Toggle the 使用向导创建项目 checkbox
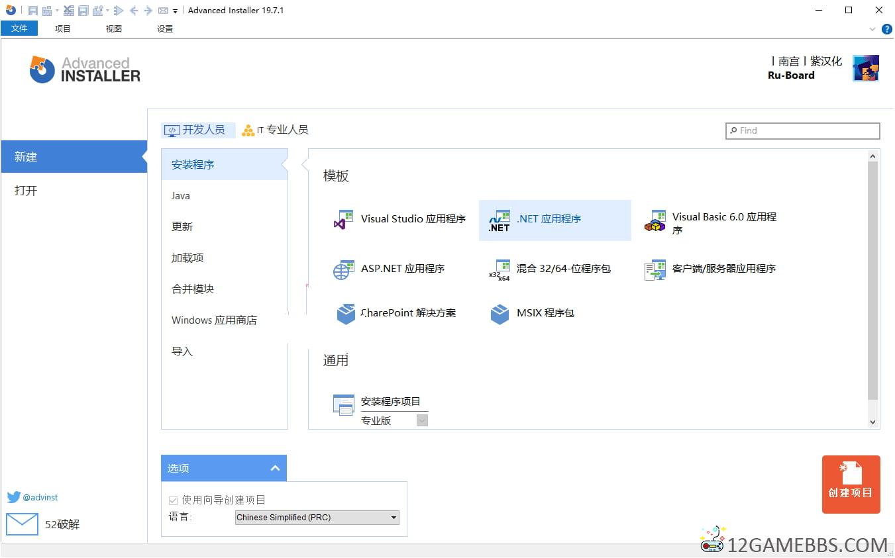The image size is (895, 558). [x=174, y=500]
